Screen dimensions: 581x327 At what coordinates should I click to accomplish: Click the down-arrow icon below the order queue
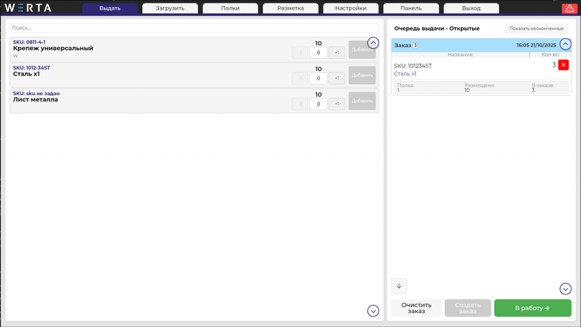(x=399, y=286)
